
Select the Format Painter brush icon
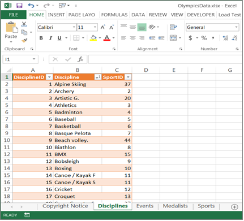pos(24,40)
